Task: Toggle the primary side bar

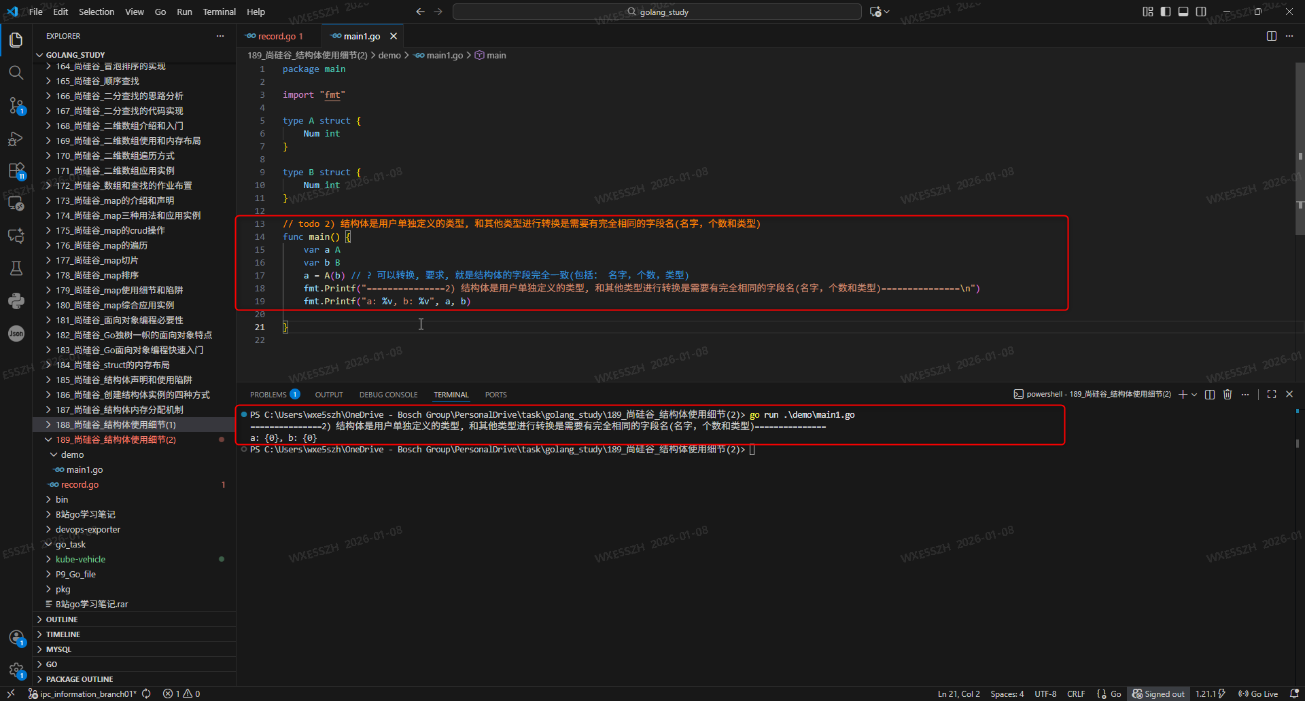Action: [x=1166, y=12]
